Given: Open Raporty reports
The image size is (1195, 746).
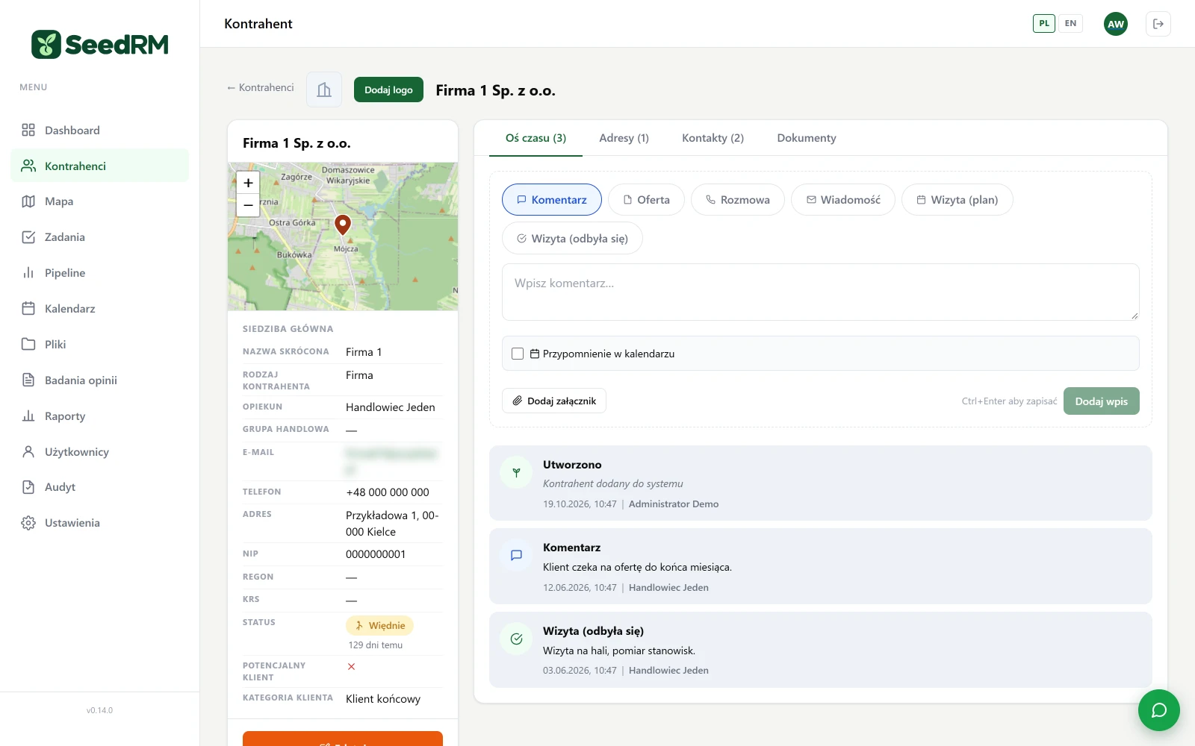Looking at the screenshot, I should 99,416.
